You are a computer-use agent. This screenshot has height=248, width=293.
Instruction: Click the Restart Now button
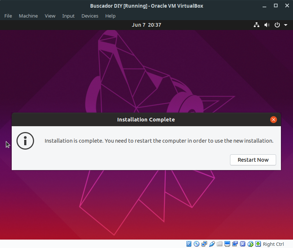tap(253, 160)
